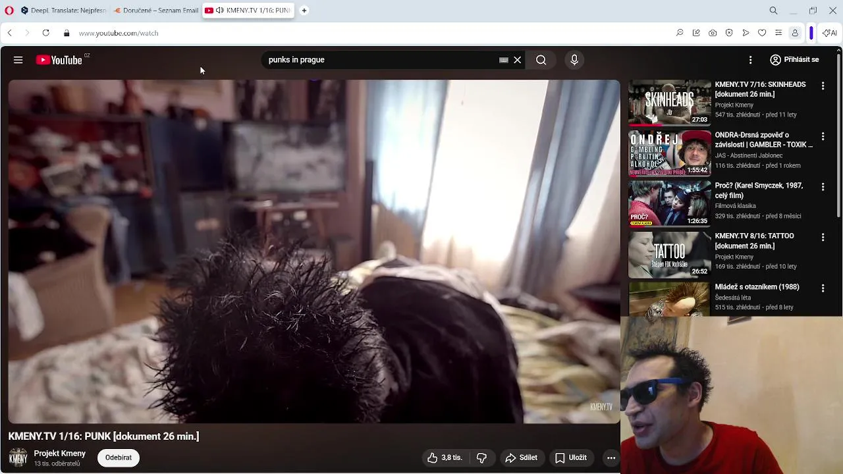
Task: Like the video (3,8 tis.)
Action: click(445, 458)
